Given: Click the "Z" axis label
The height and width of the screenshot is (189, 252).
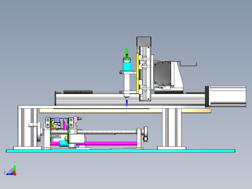Looking at the screenshot, I should pyautogui.click(x=5, y=173).
